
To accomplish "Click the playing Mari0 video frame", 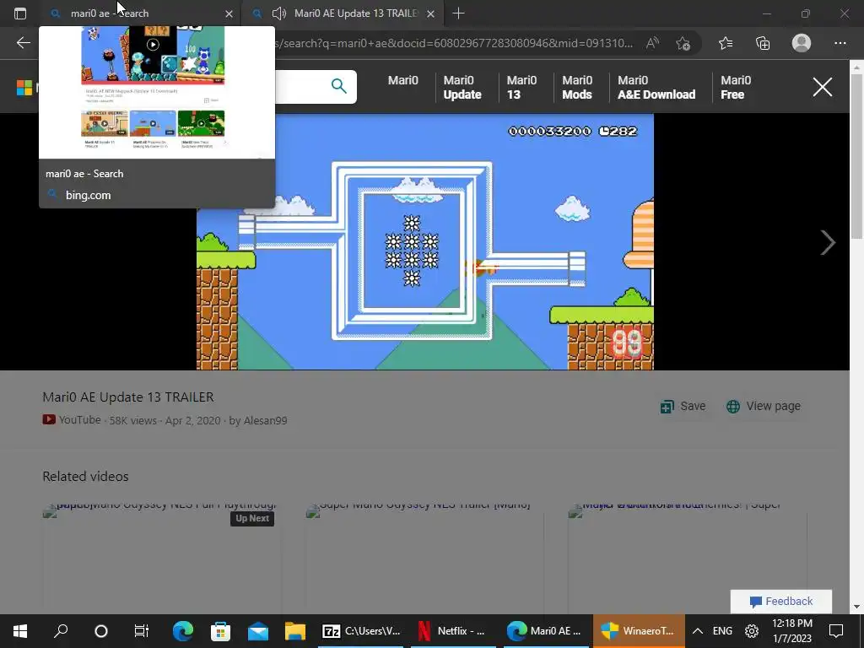I will coord(425,242).
